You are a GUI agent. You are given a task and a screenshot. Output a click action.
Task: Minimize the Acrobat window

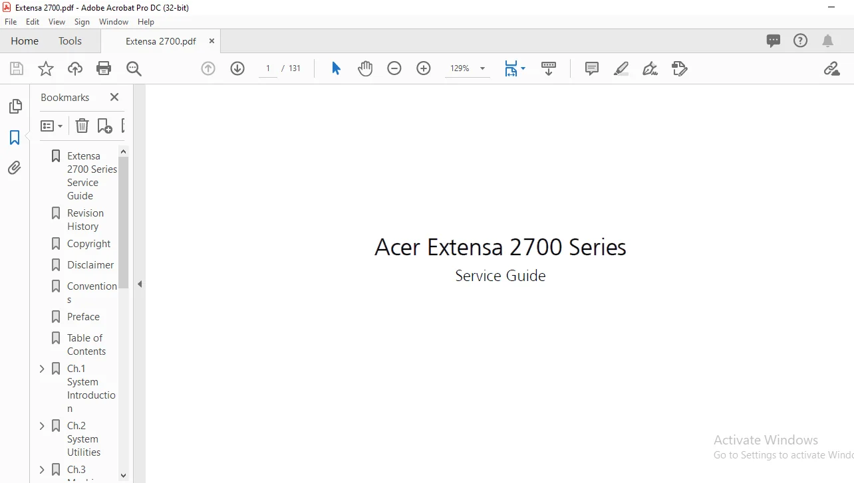(831, 7)
